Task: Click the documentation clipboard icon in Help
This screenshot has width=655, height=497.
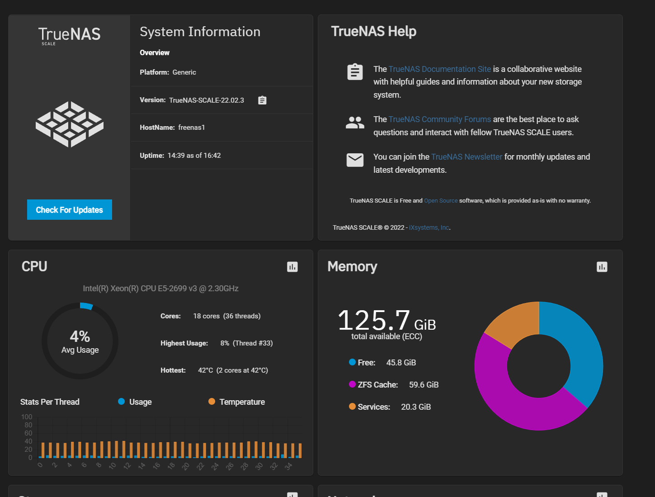Action: (x=355, y=71)
